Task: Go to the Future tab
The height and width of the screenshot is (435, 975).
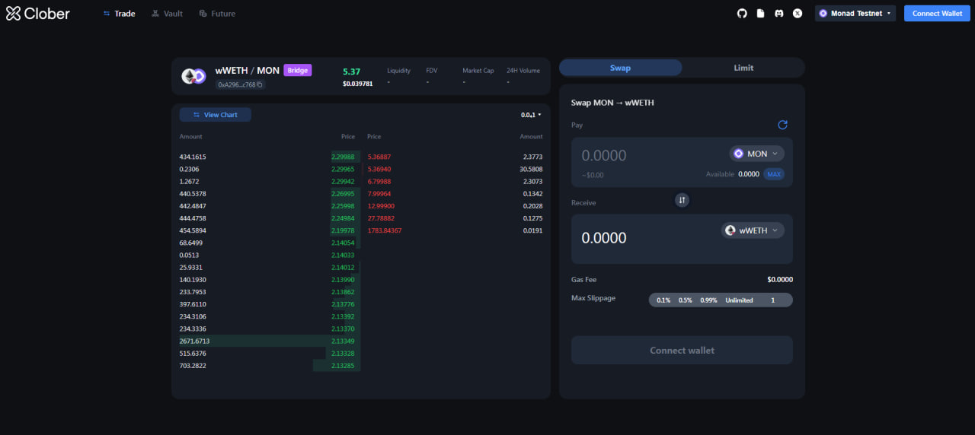Action: (x=217, y=14)
